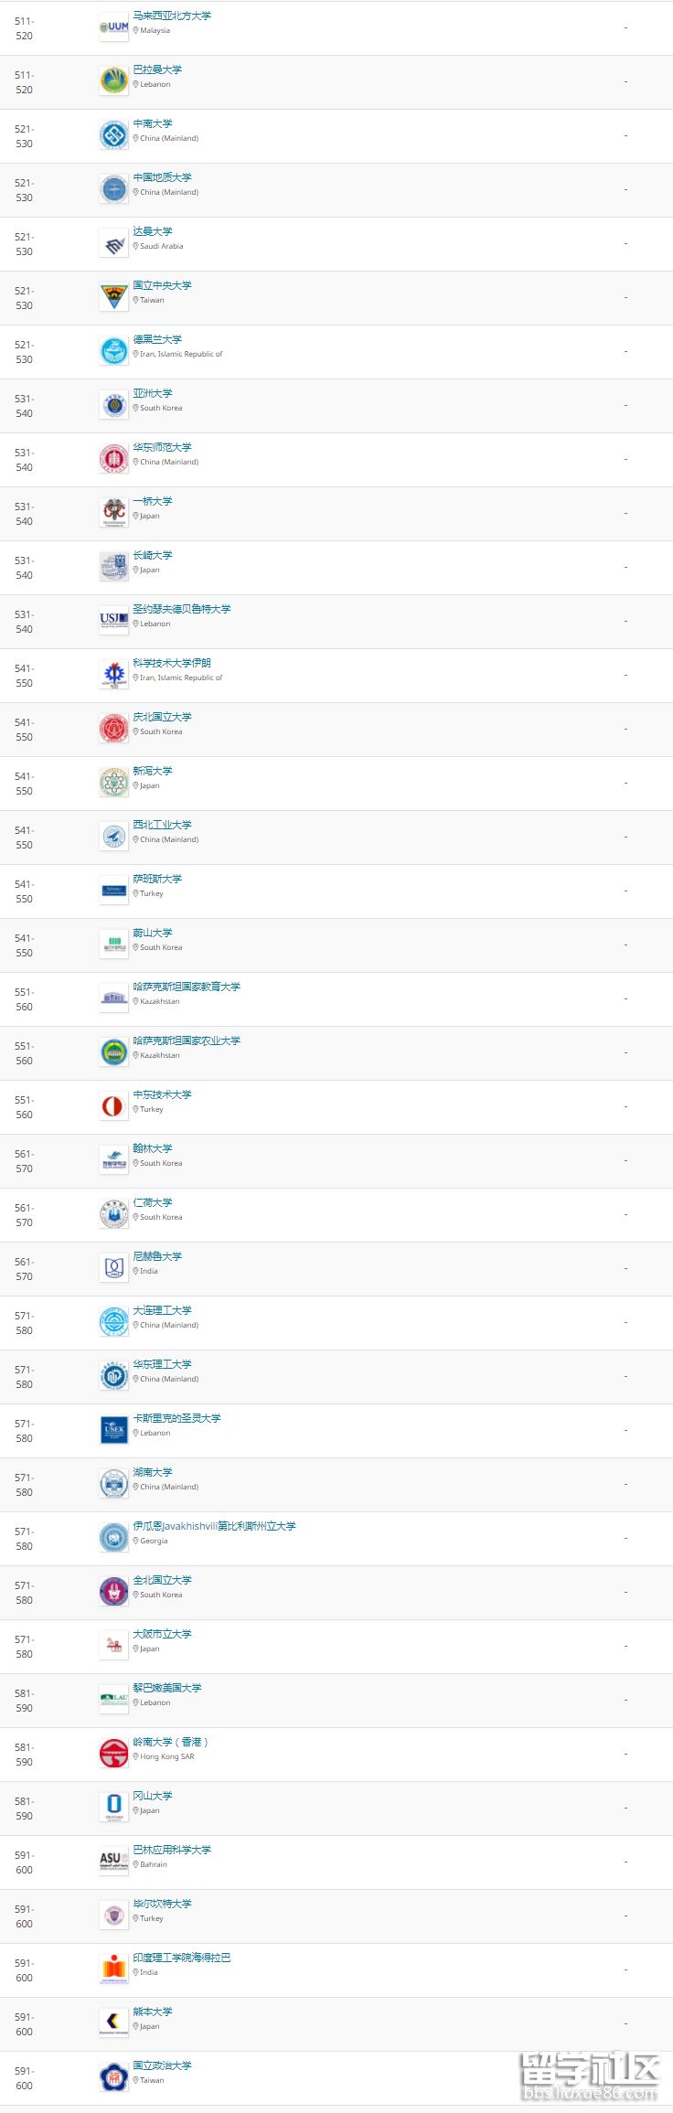This screenshot has height=2113, width=673.
Task: Open the 大连理工大学 link
Action: point(162,1310)
